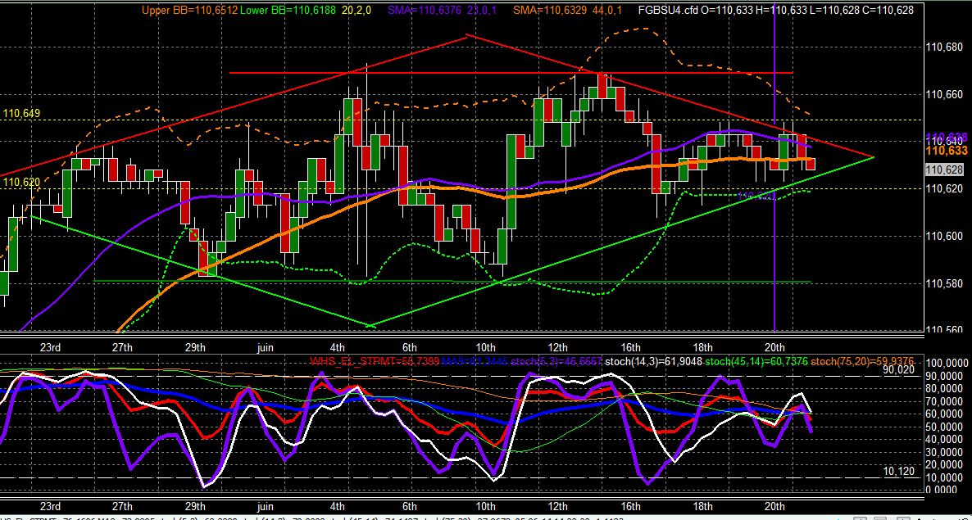Click the 20th date label under oscillator panel
The width and height of the screenshot is (972, 520).
[x=774, y=505]
